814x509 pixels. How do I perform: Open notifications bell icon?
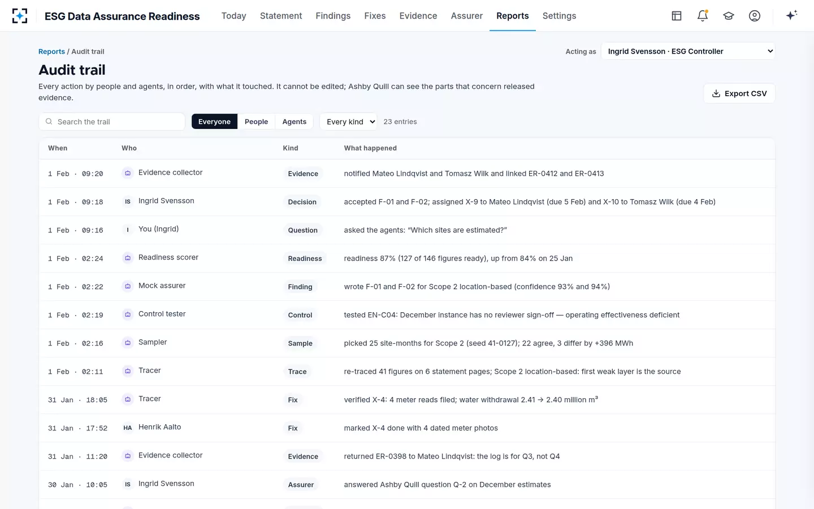coord(703,16)
